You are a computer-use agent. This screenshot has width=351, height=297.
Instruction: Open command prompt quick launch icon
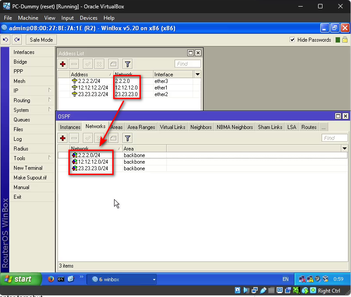(61, 279)
